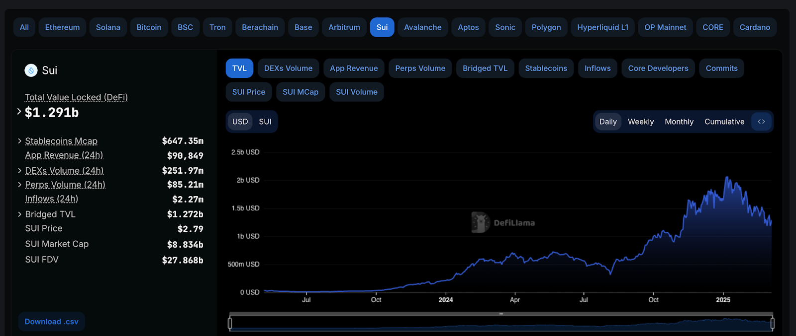This screenshot has height=336, width=796.
Task: Expand the Total Value Locked breakdown
Action: [19, 112]
